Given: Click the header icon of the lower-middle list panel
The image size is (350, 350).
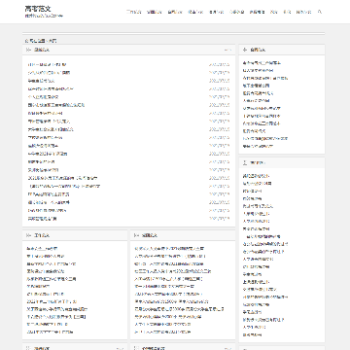Looking at the screenshot, I should (x=136, y=235).
